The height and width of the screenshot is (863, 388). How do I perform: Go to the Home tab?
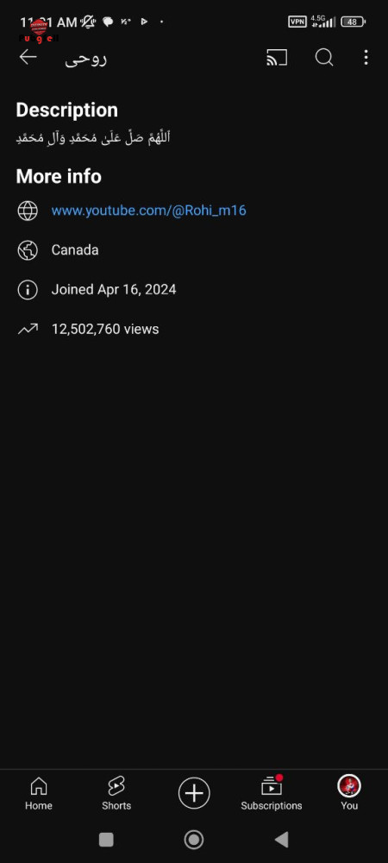click(39, 793)
